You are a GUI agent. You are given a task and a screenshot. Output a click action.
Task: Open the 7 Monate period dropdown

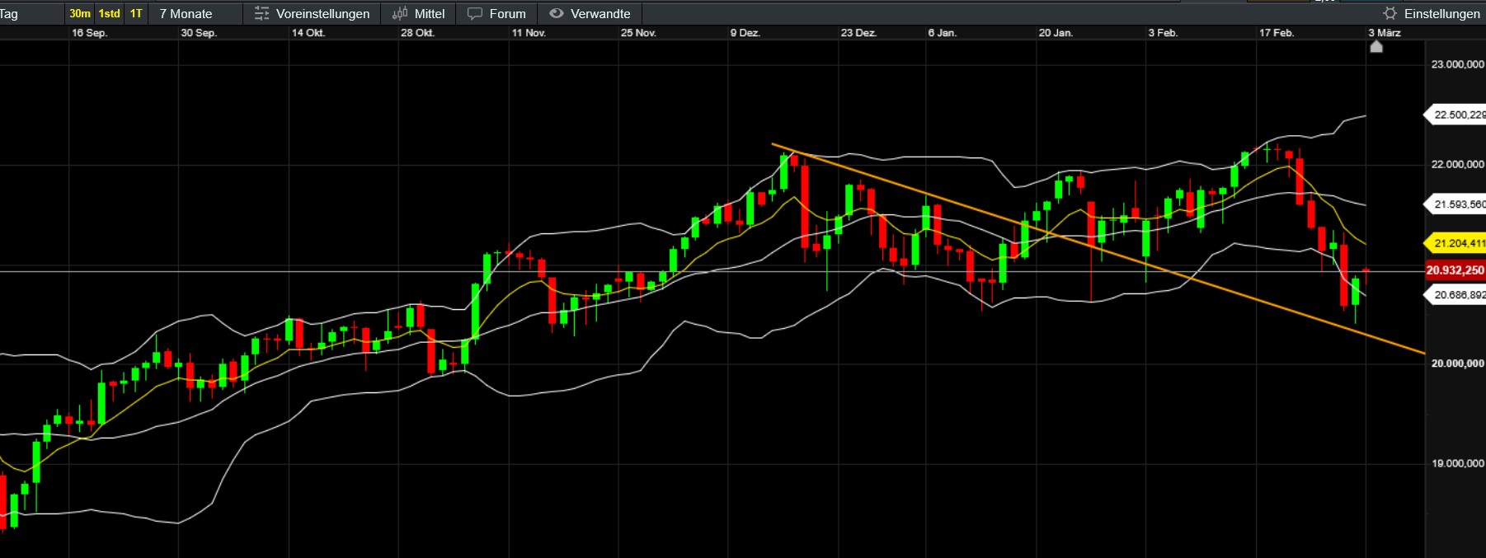click(x=186, y=14)
